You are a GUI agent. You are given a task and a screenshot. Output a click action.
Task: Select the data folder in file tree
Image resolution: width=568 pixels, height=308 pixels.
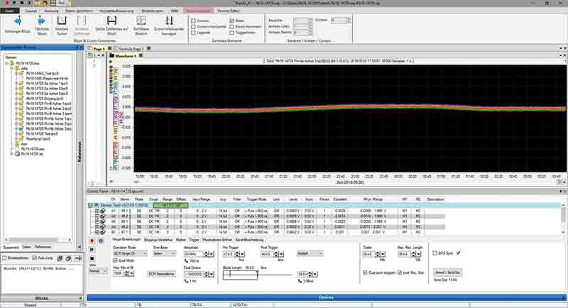click(x=24, y=68)
